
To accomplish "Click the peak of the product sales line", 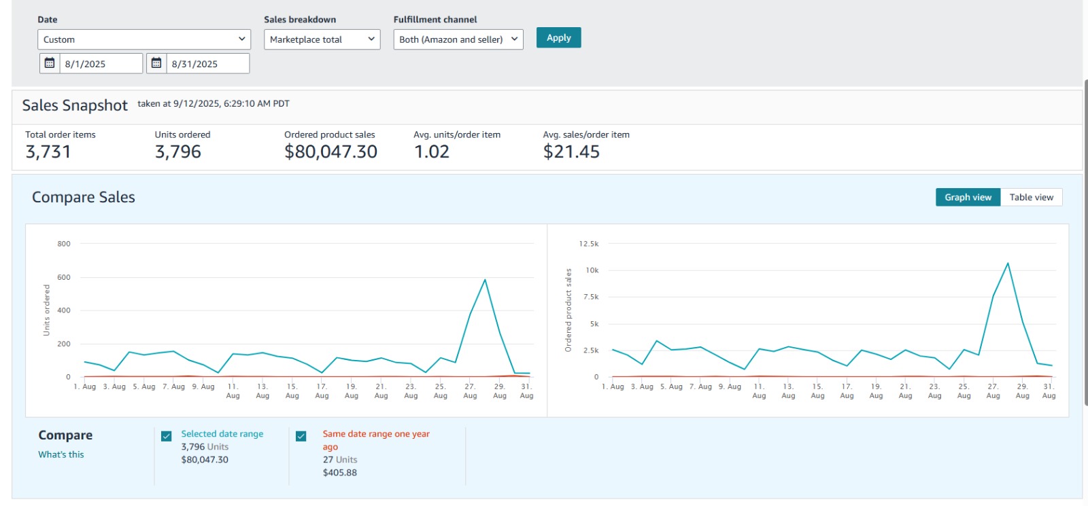I will coord(1008,264).
